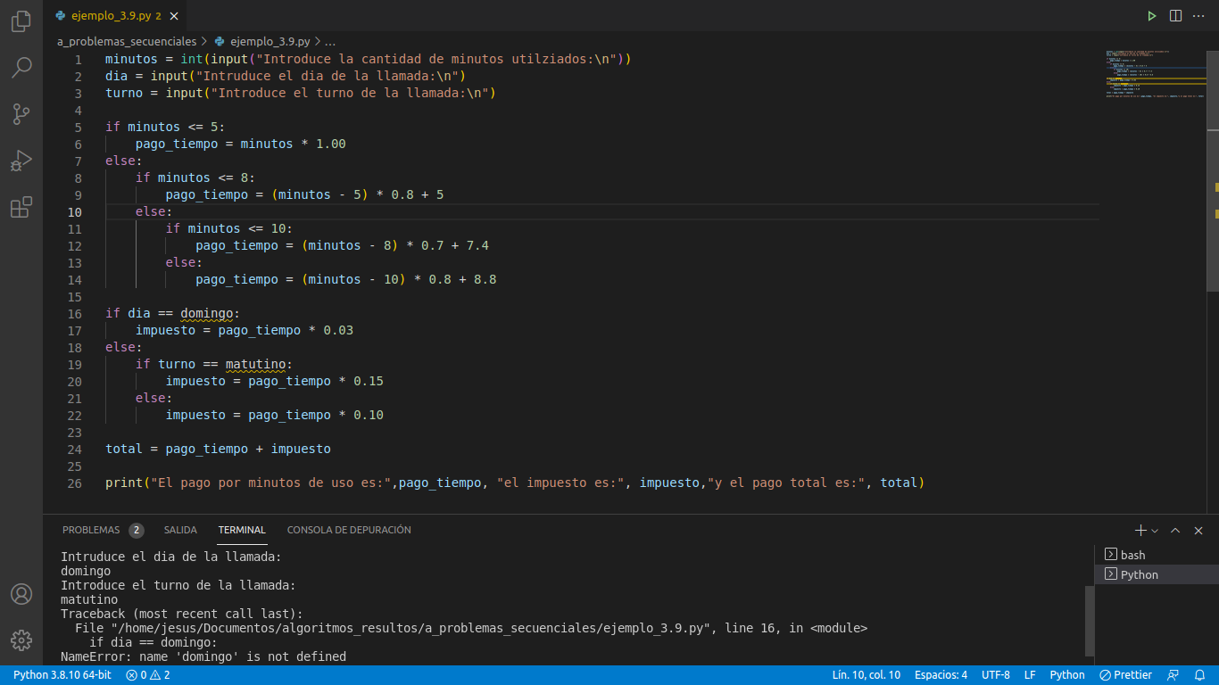Open notifications bell in status bar
Image resolution: width=1219 pixels, height=685 pixels.
1200,675
